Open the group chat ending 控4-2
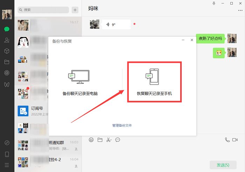 (x=48, y=162)
